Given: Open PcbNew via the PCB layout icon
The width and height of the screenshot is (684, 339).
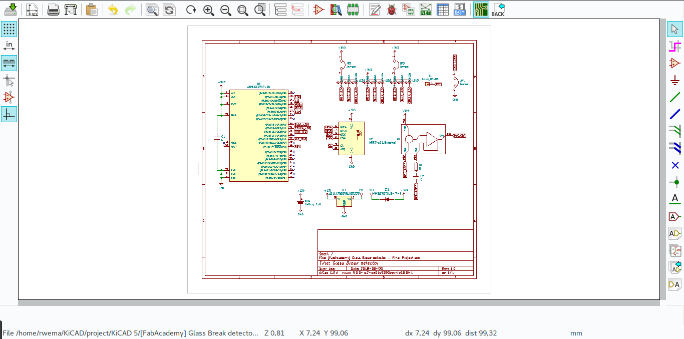Looking at the screenshot, I should [x=481, y=9].
